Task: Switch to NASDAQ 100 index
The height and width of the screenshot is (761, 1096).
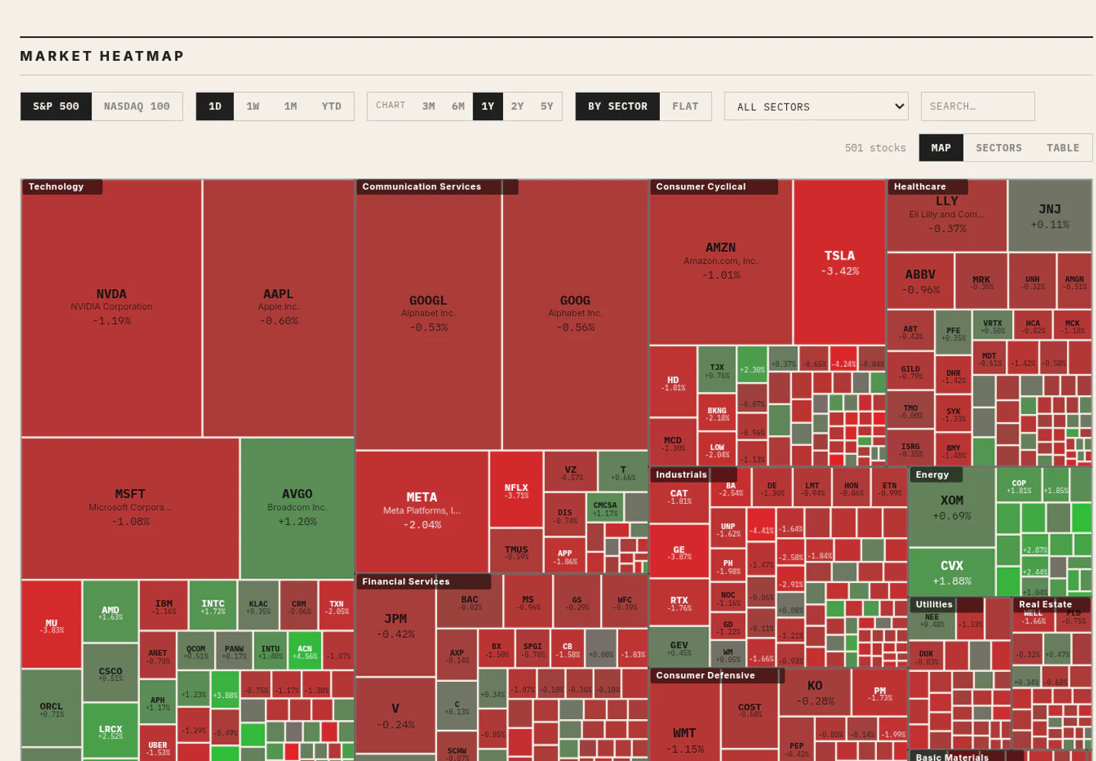Action: (x=137, y=107)
